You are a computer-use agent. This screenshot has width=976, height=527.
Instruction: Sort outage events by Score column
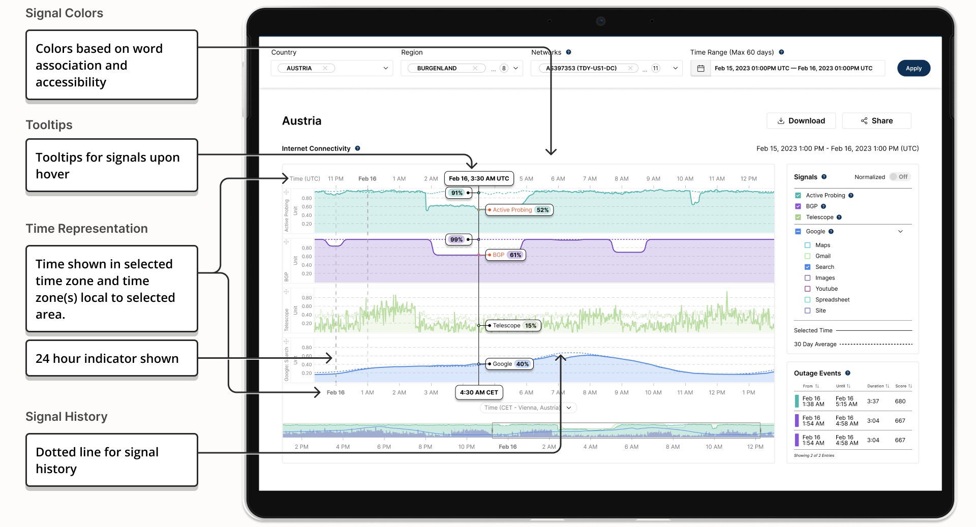pos(903,386)
